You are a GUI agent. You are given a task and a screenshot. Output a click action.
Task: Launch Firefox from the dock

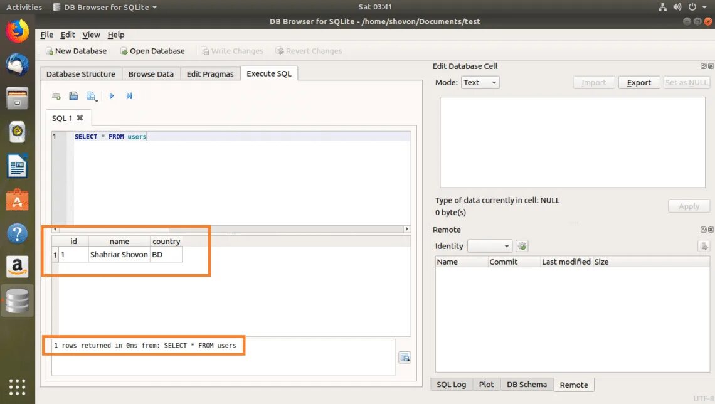[x=18, y=31]
